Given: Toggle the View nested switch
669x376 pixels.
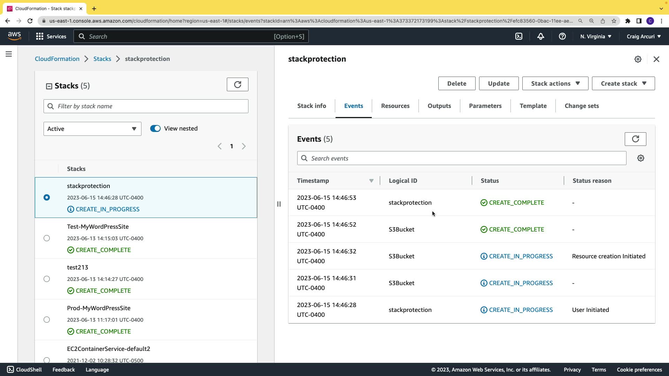Looking at the screenshot, I should click(155, 128).
